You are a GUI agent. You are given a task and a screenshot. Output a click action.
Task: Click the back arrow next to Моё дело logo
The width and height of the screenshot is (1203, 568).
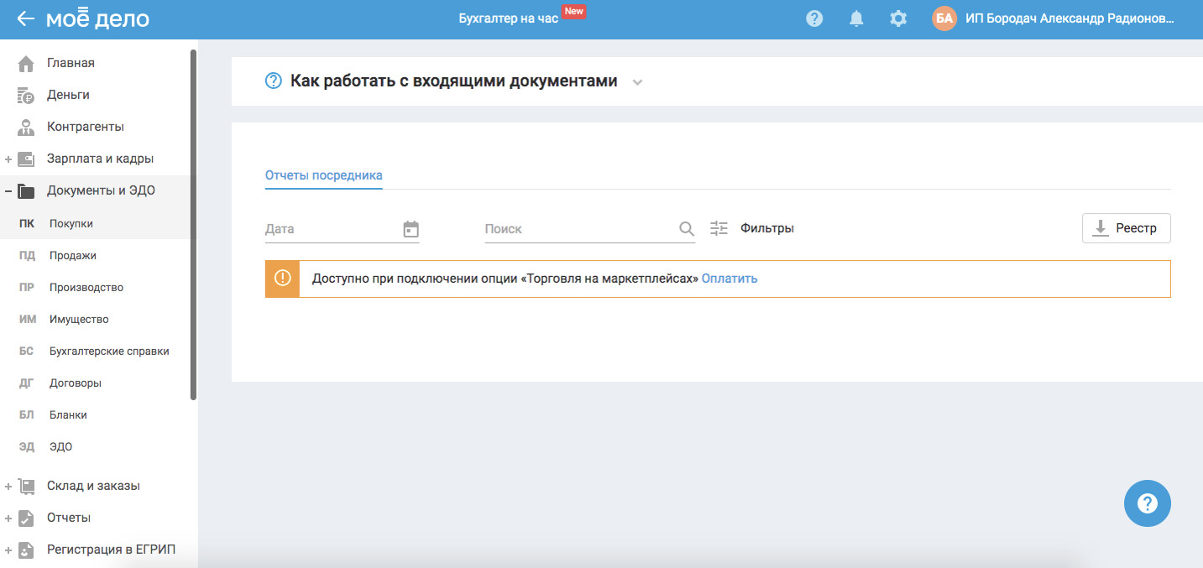[25, 18]
